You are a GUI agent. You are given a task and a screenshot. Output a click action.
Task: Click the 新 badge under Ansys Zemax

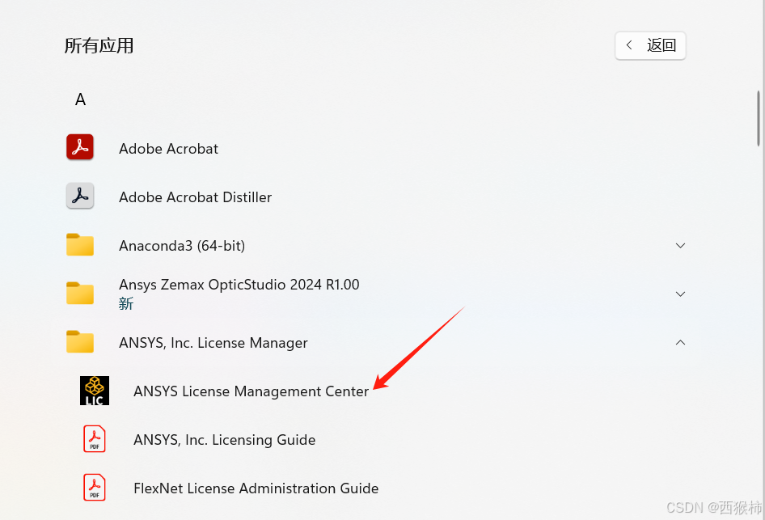point(126,304)
